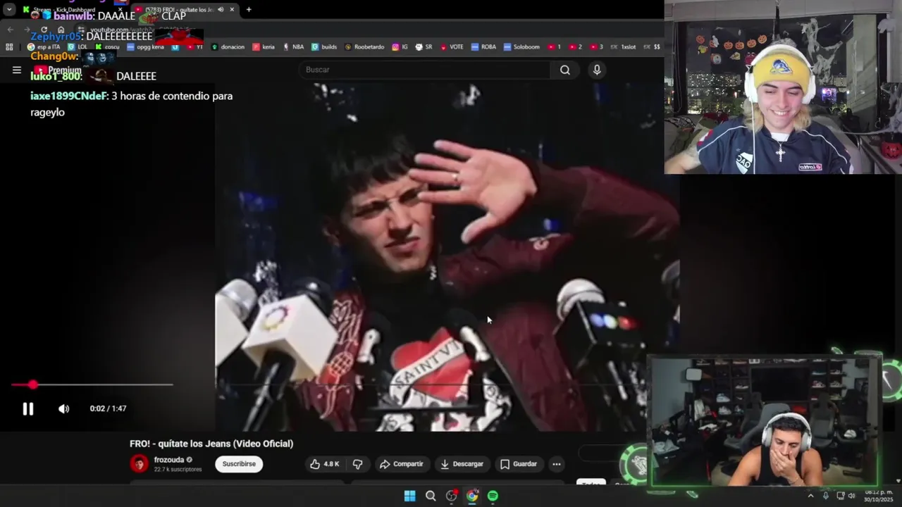Screen dimensions: 902x507
Task: Seek the video using the red progress bar
Action: [92, 384]
